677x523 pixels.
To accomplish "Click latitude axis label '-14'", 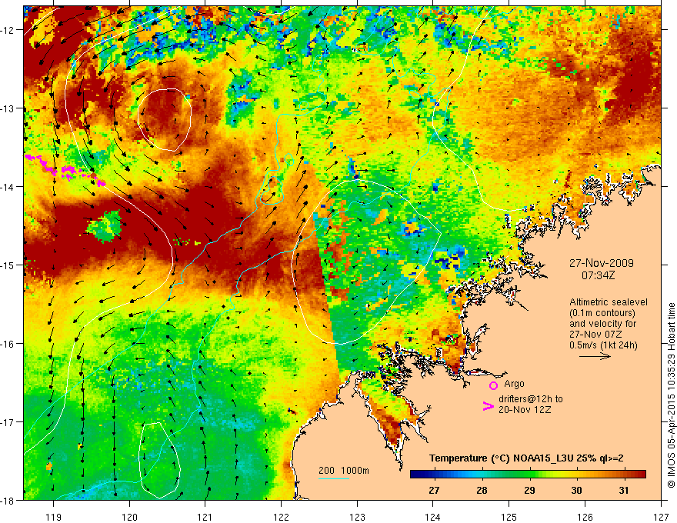I will pos(8,187).
